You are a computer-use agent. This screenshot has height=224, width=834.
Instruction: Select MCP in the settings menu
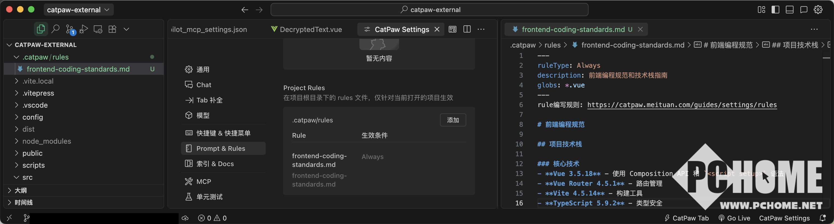point(204,182)
